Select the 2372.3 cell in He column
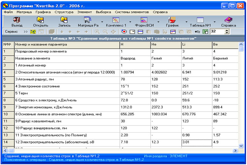 coord(166,108)
